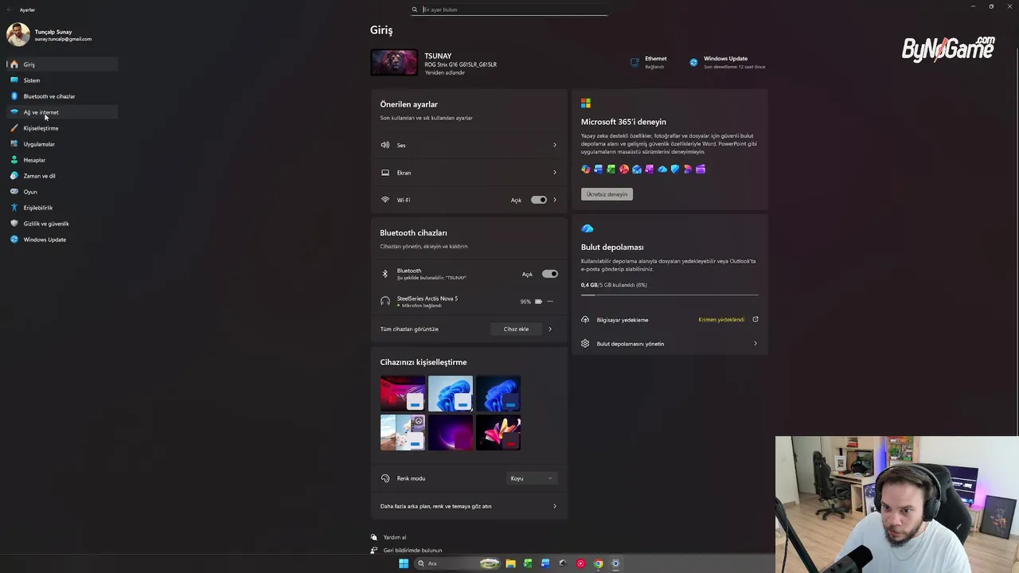Select the colorful flower theme thumbnail

pyautogui.click(x=498, y=432)
